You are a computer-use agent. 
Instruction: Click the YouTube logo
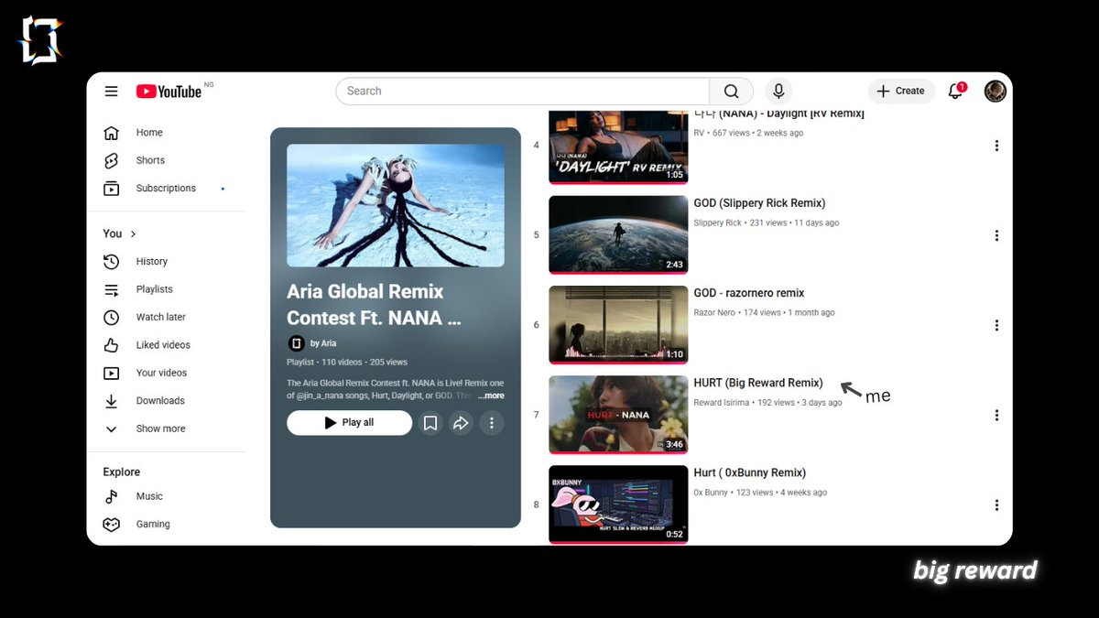169,92
